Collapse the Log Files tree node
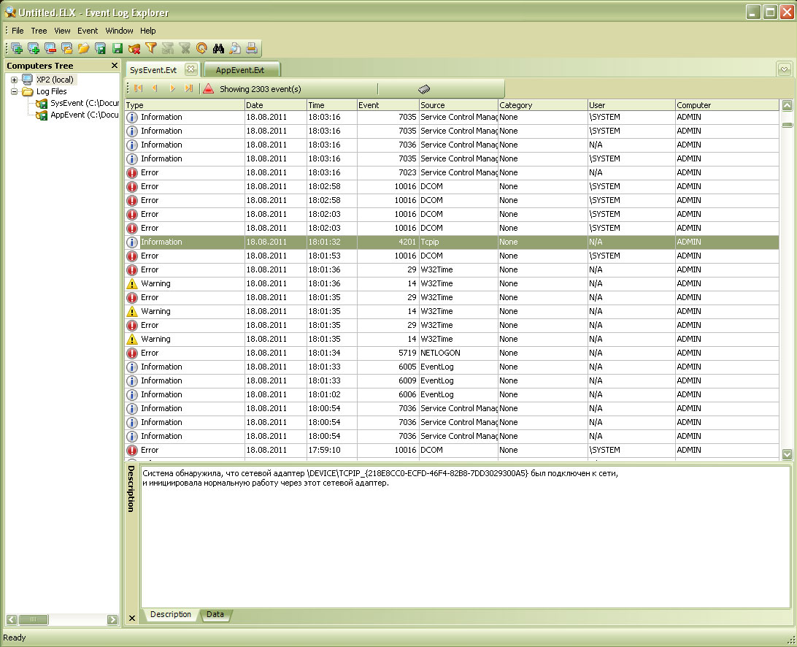The image size is (797, 647). click(15, 92)
